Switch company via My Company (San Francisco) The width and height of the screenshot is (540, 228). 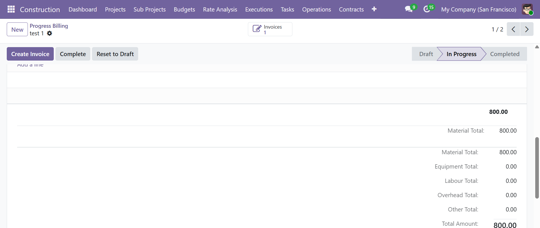(x=479, y=10)
